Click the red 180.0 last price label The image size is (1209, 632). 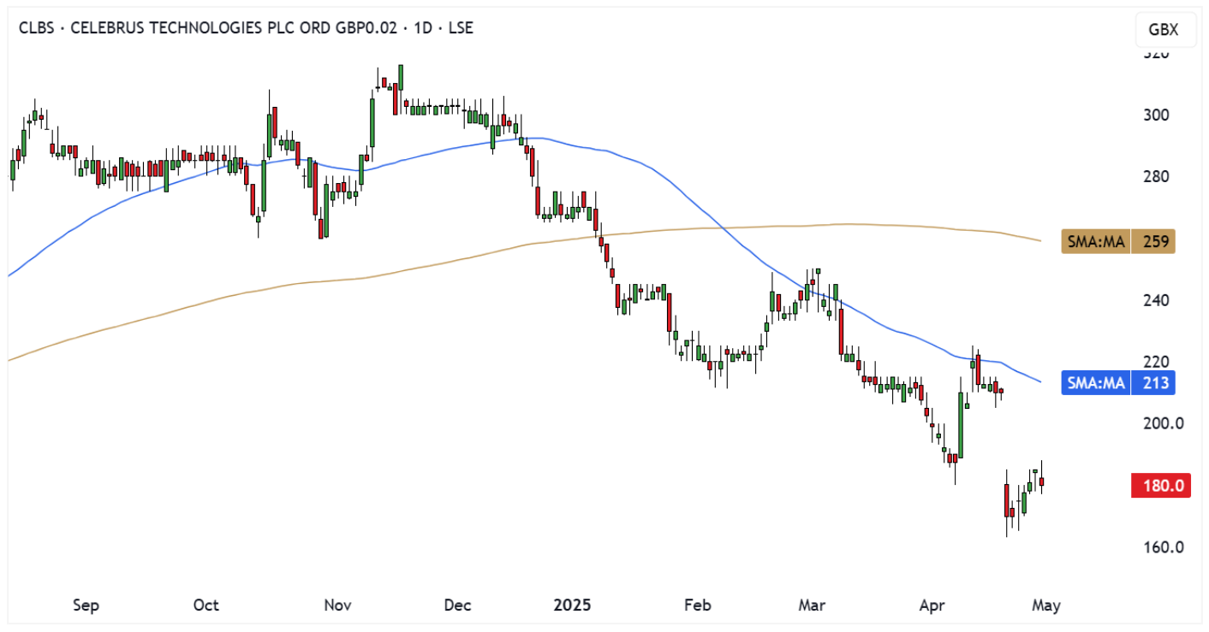pos(1161,487)
